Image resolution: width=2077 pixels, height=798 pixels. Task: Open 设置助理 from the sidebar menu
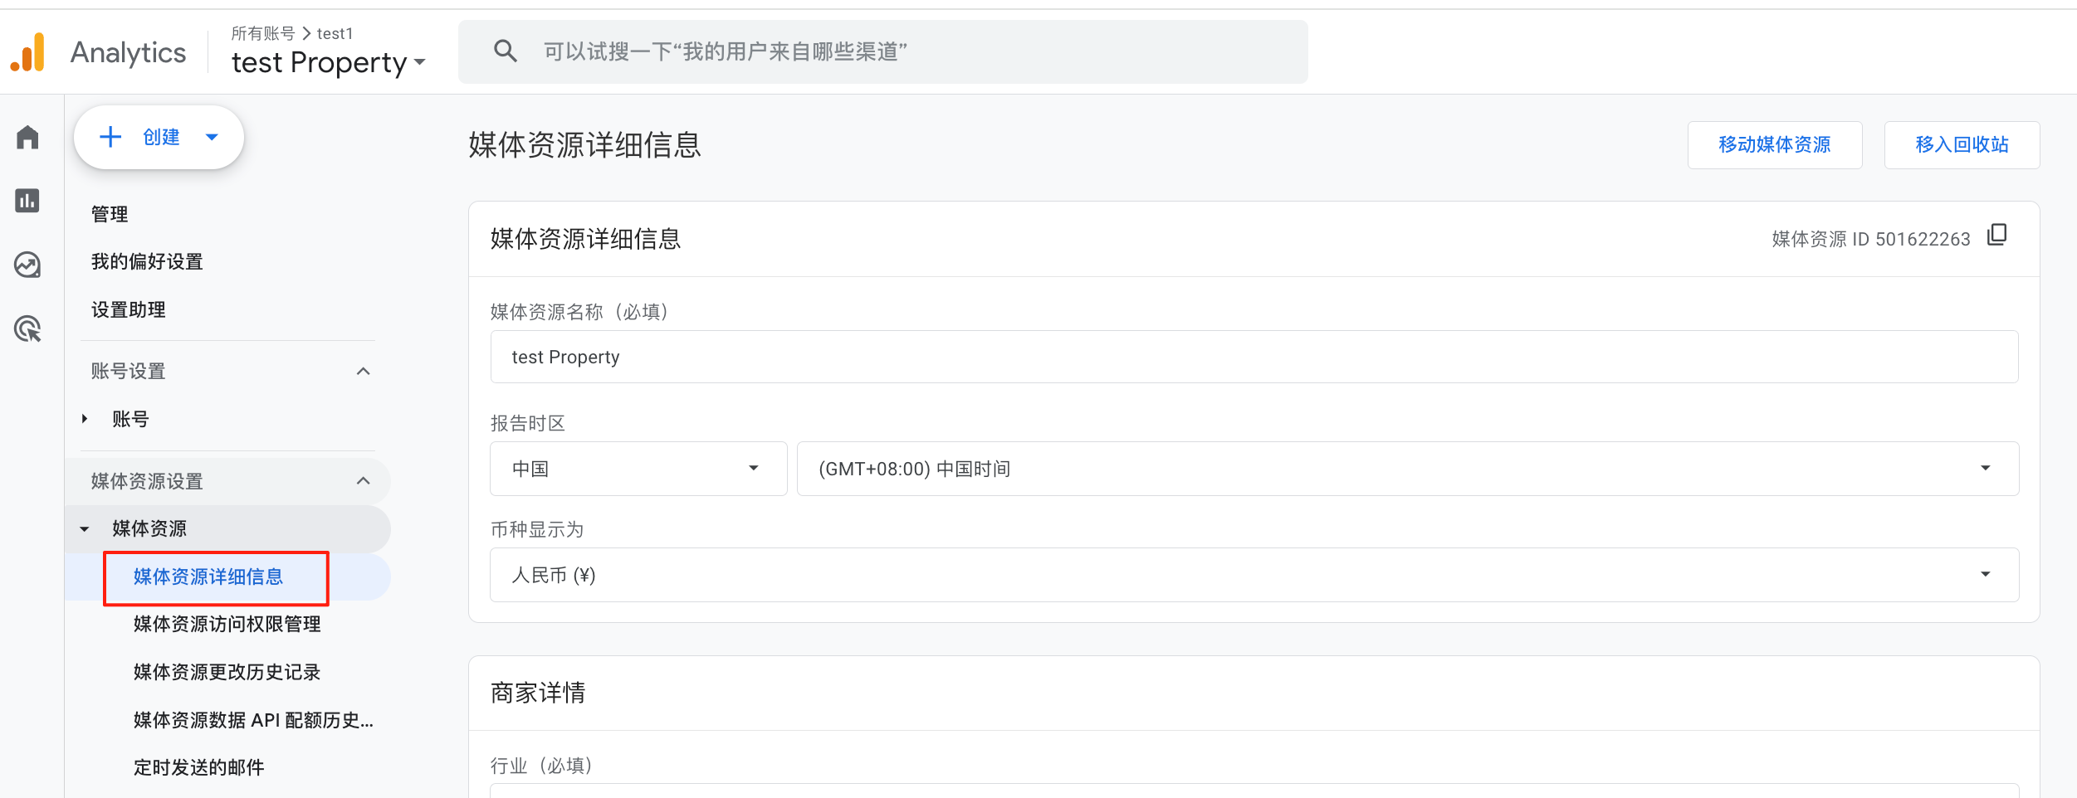(x=128, y=309)
